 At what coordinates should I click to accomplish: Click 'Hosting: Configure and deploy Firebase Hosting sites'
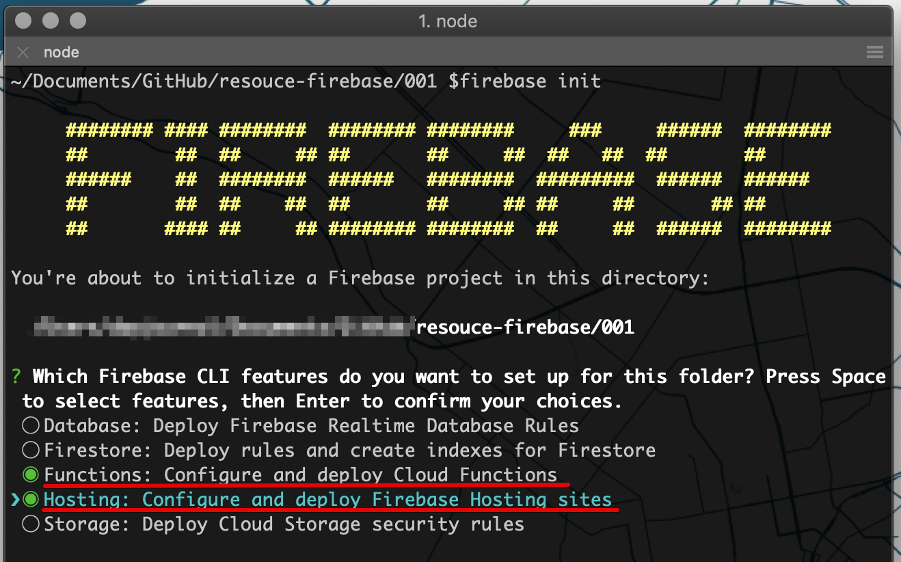[327, 500]
